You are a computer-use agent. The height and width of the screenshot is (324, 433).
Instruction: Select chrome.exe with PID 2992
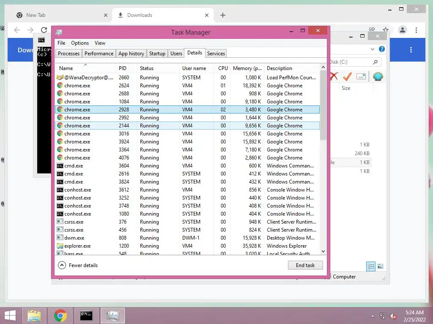(x=187, y=118)
